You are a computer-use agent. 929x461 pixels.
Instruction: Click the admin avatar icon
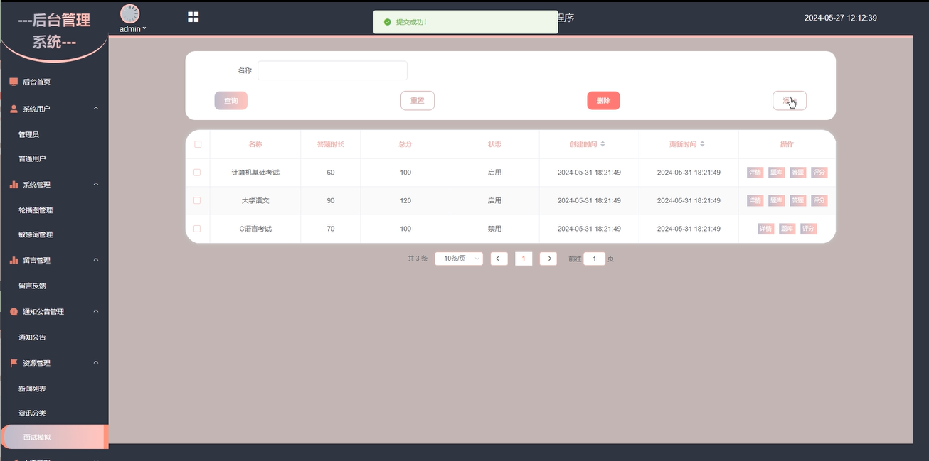tap(130, 14)
